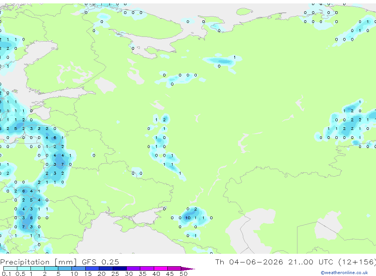Click the '30' legend scale label
376x276 pixels.
coord(129,274)
